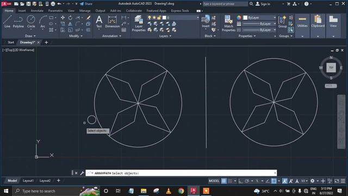Select the Polyline tool
Screen dimensions: 348x196
[18, 22]
